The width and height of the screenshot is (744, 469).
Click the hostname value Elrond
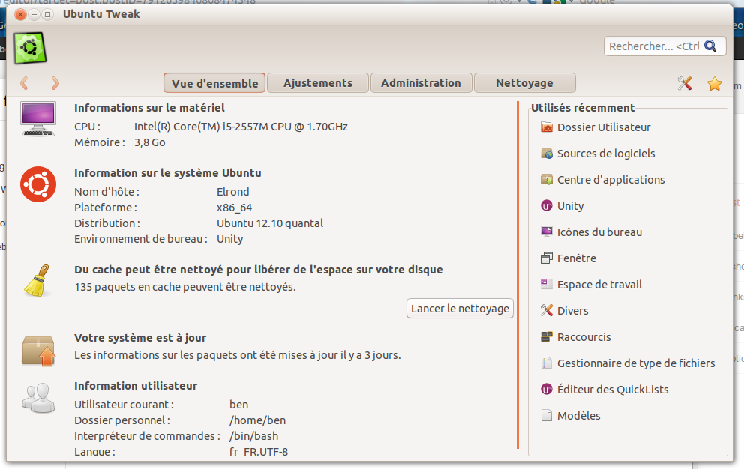coord(233,192)
